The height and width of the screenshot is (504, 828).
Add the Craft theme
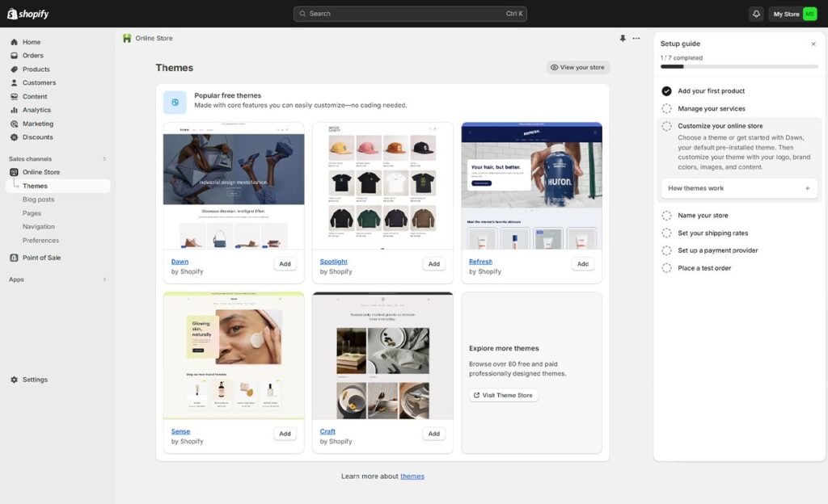[x=433, y=434]
